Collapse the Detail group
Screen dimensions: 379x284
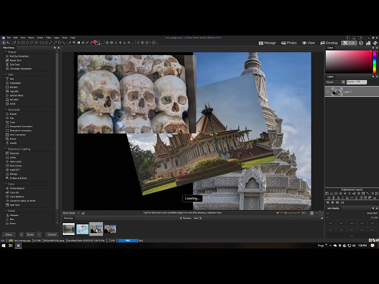tap(6, 211)
